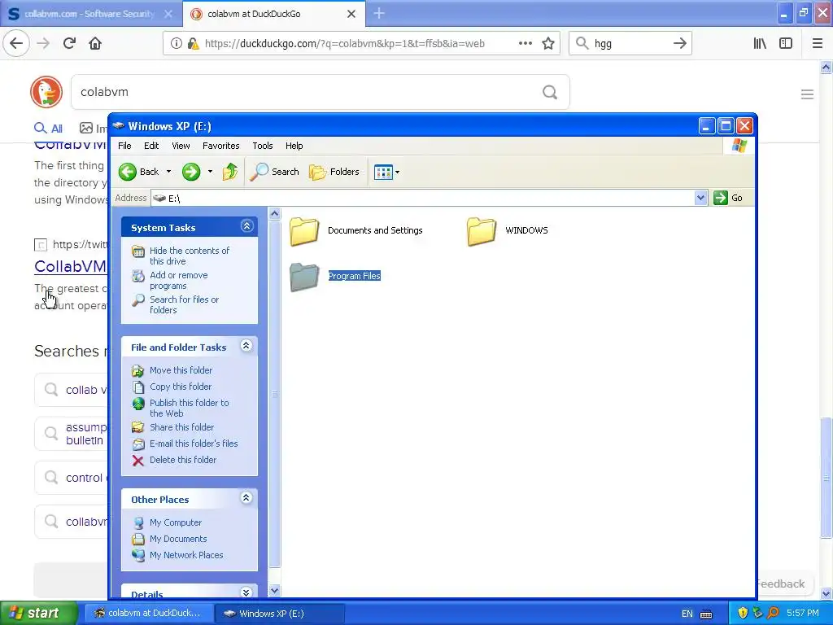
Task: Open the Help menu
Action: point(294,146)
